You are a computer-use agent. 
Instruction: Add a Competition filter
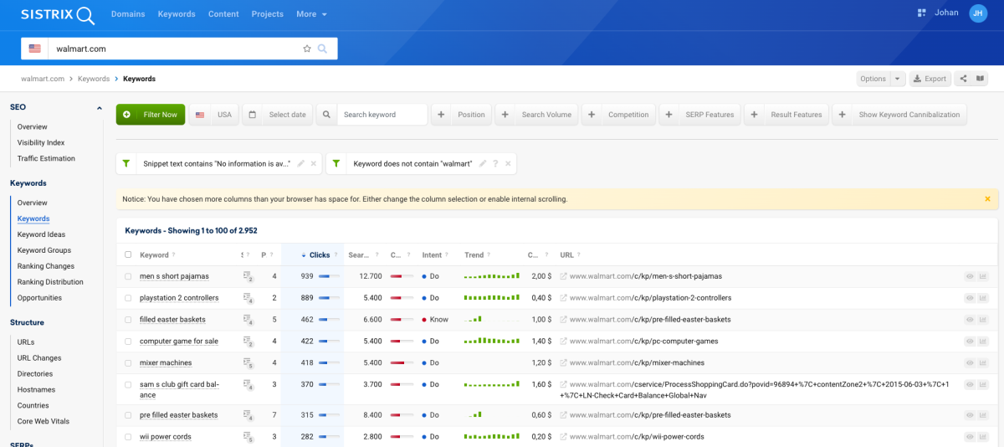tap(619, 115)
